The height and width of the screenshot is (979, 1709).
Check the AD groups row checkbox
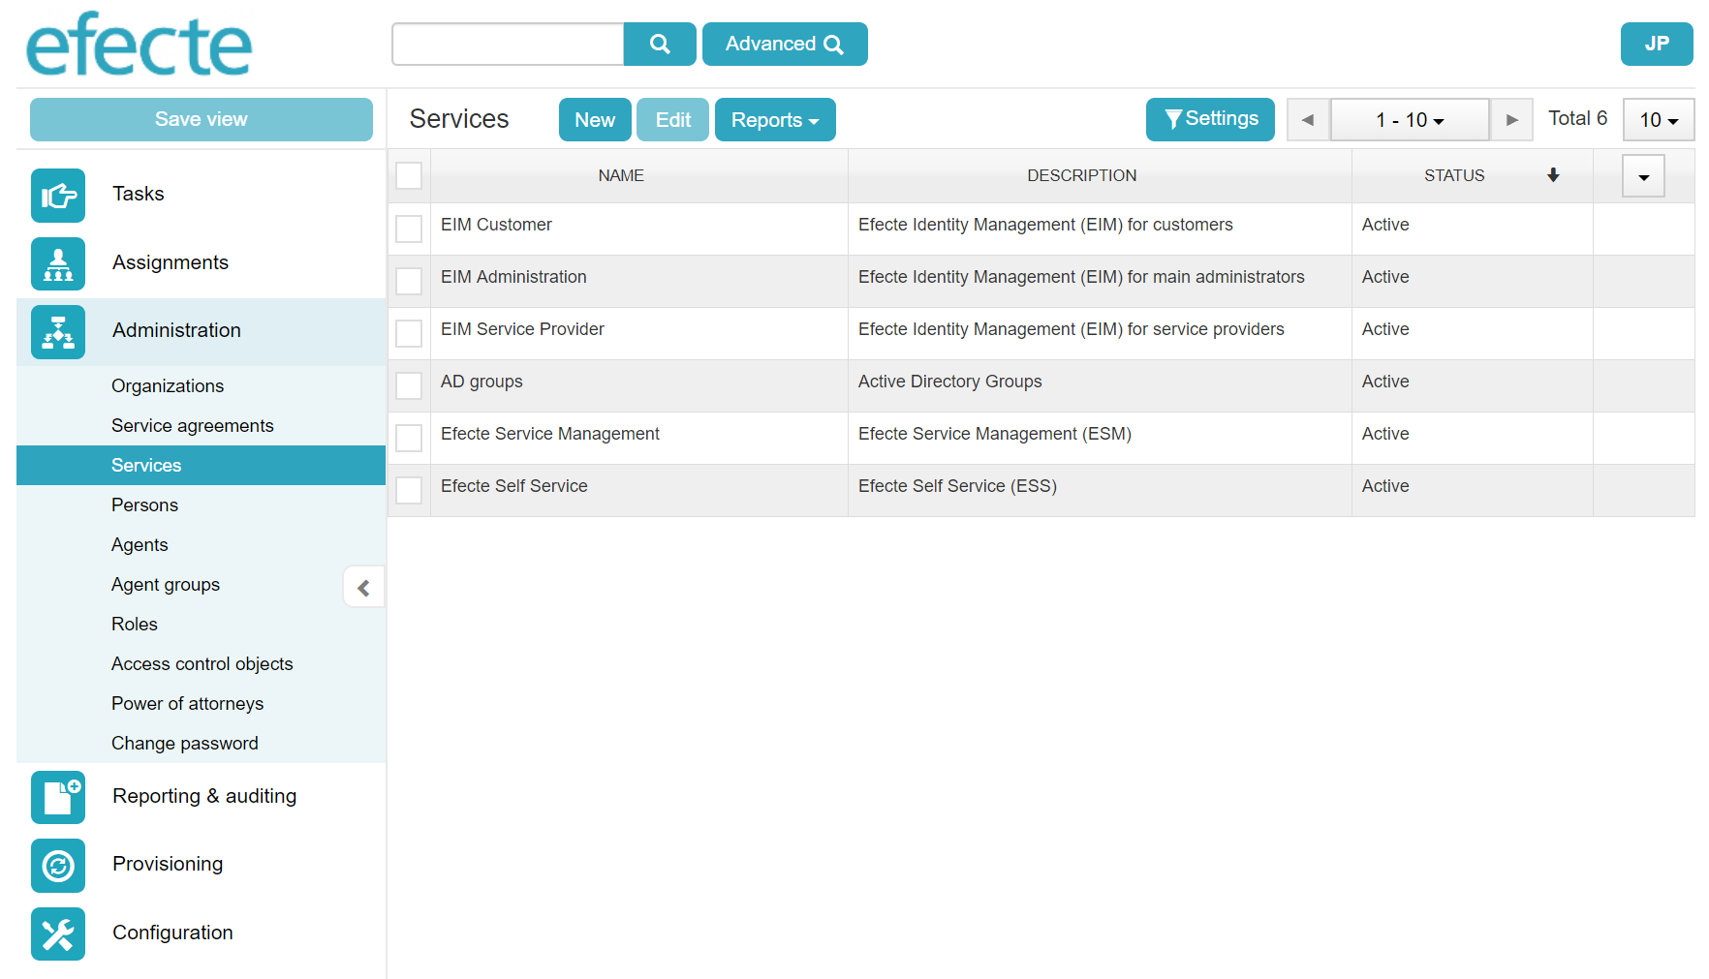pos(409,385)
